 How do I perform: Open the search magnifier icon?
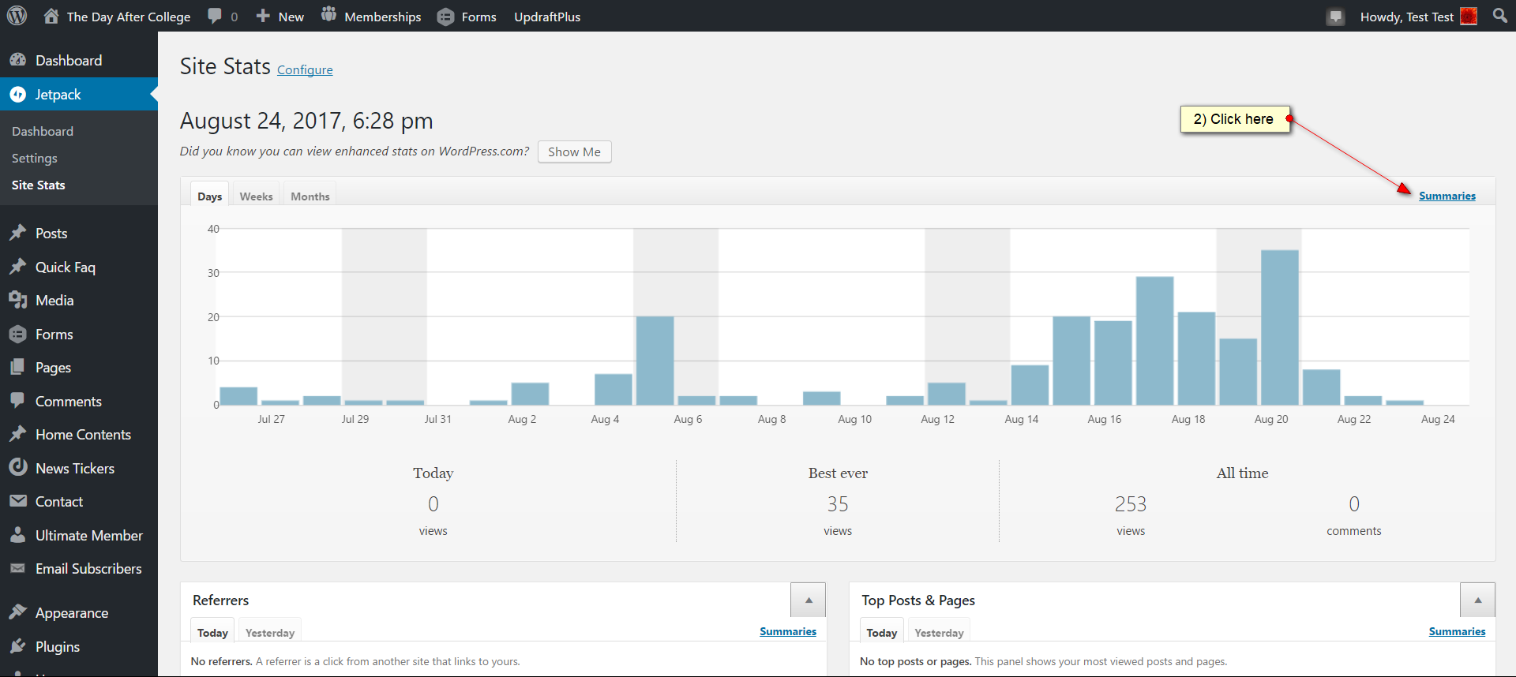click(1500, 15)
